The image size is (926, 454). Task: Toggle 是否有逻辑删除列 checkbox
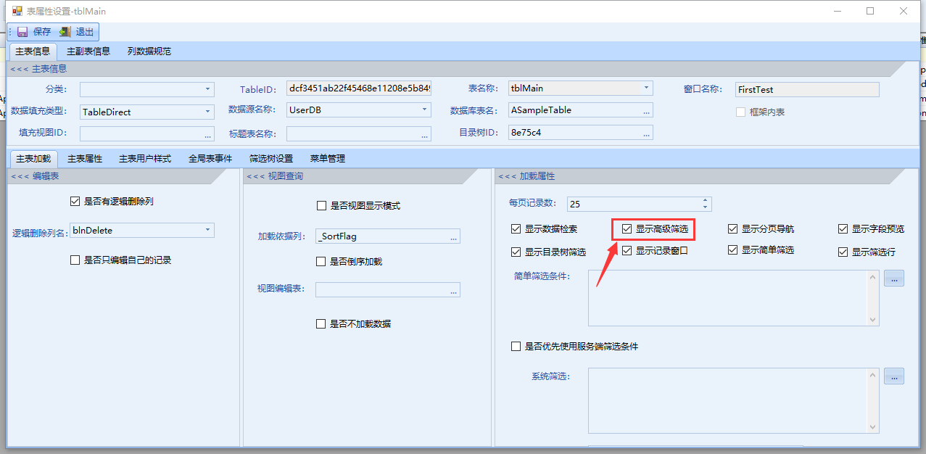[75, 201]
